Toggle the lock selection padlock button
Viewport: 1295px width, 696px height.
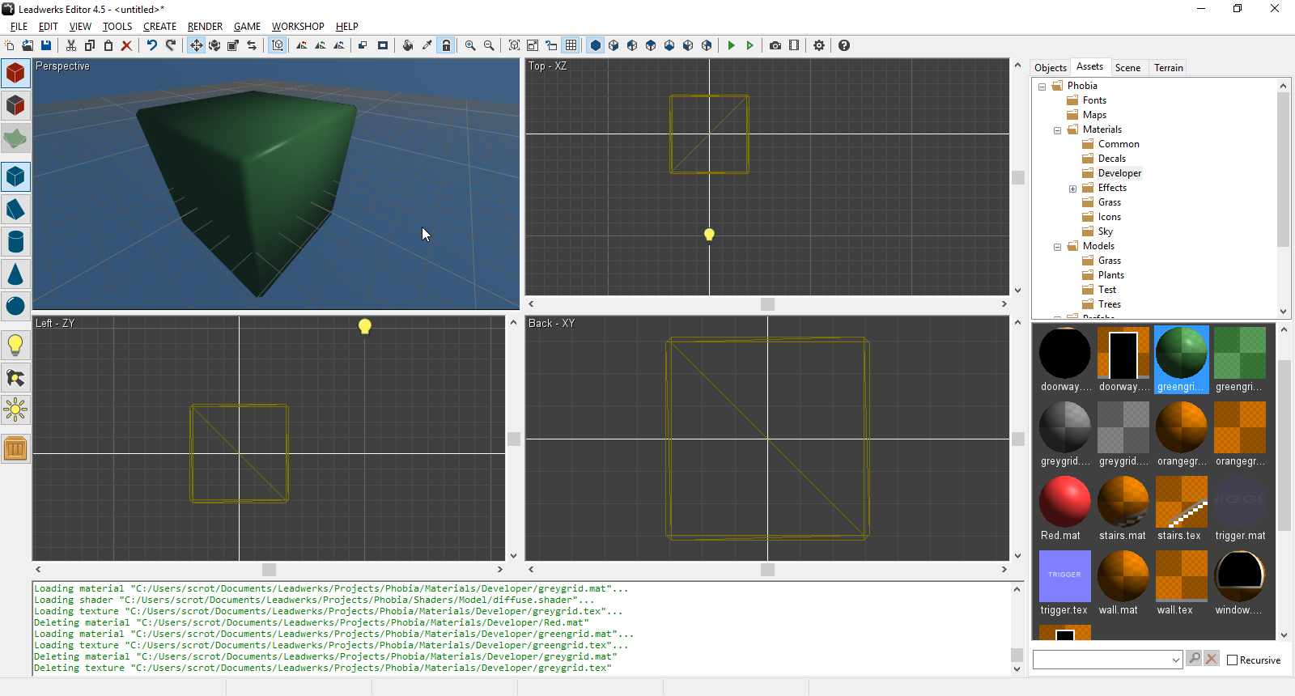click(x=446, y=45)
